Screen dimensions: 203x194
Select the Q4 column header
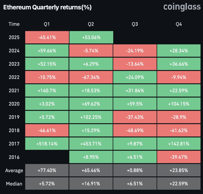coord(179,24)
